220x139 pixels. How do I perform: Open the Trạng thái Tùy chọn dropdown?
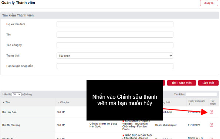[x=115, y=55]
